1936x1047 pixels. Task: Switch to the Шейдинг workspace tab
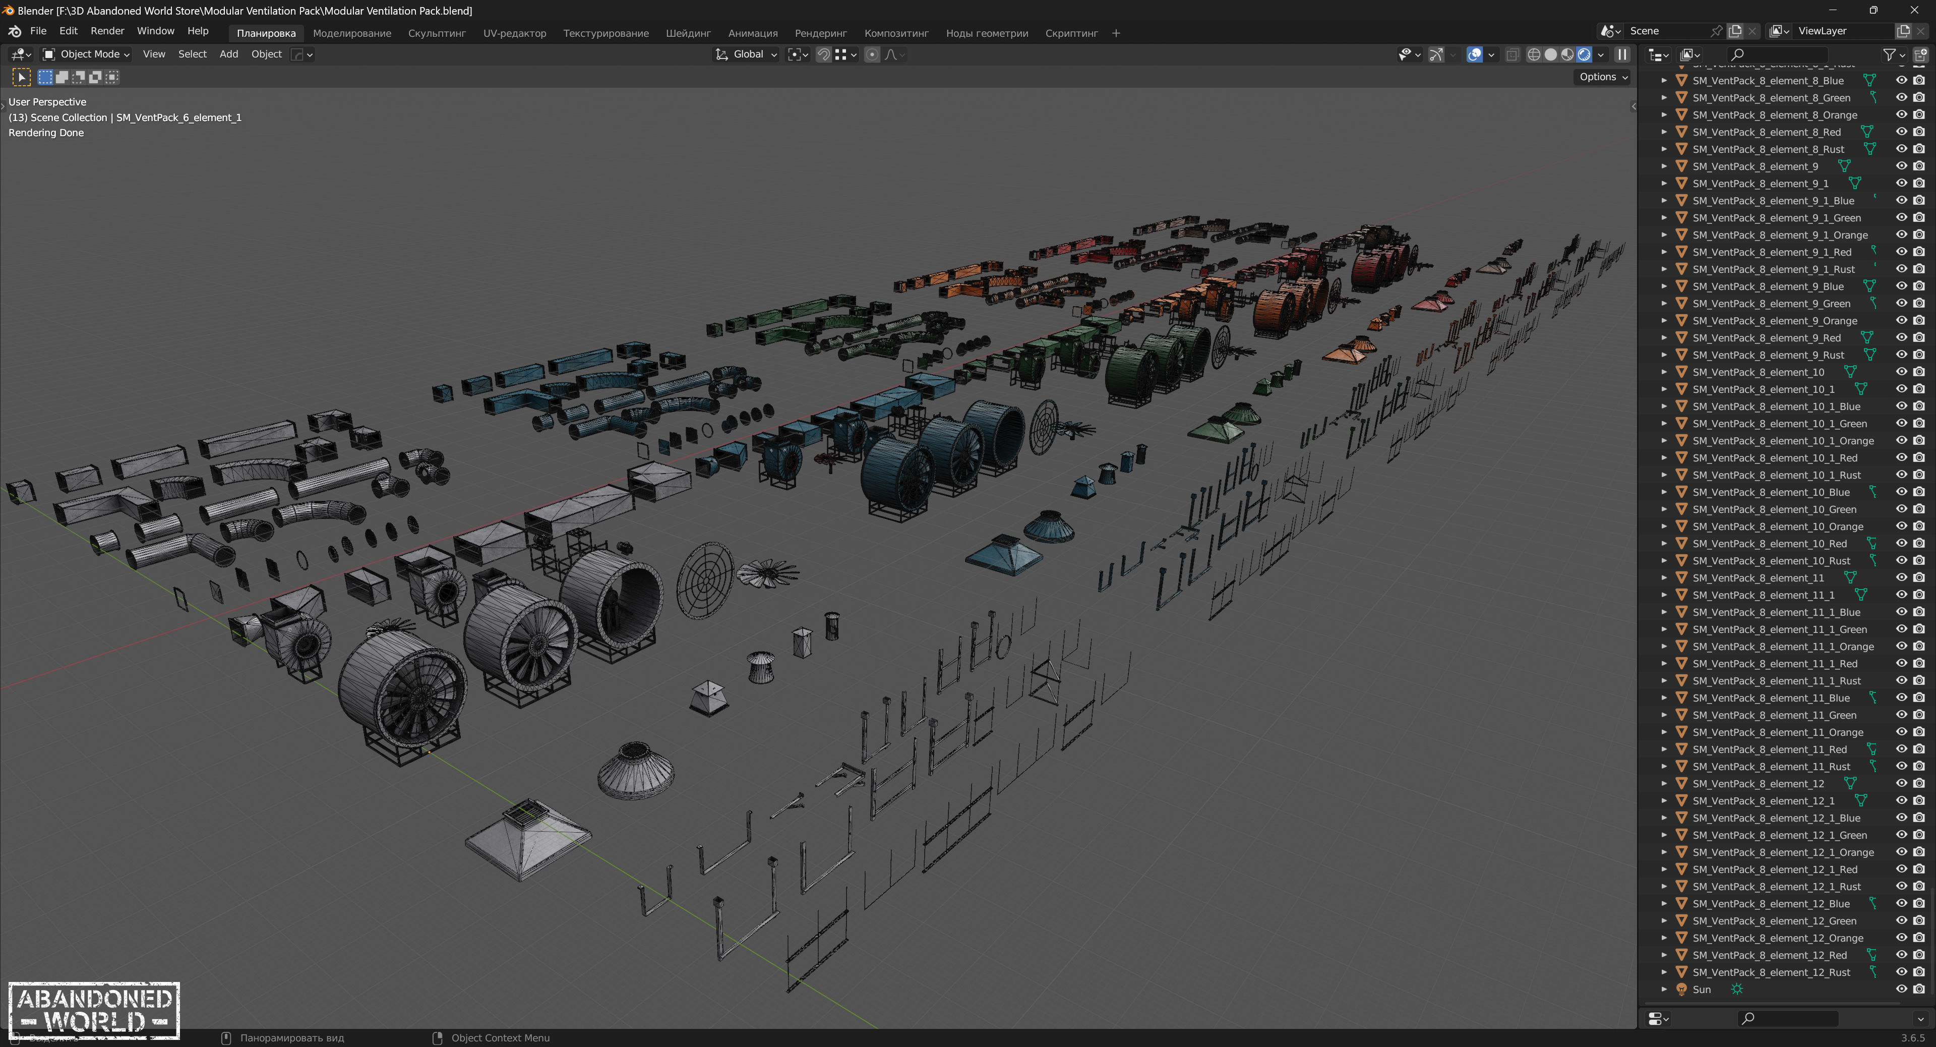688,33
